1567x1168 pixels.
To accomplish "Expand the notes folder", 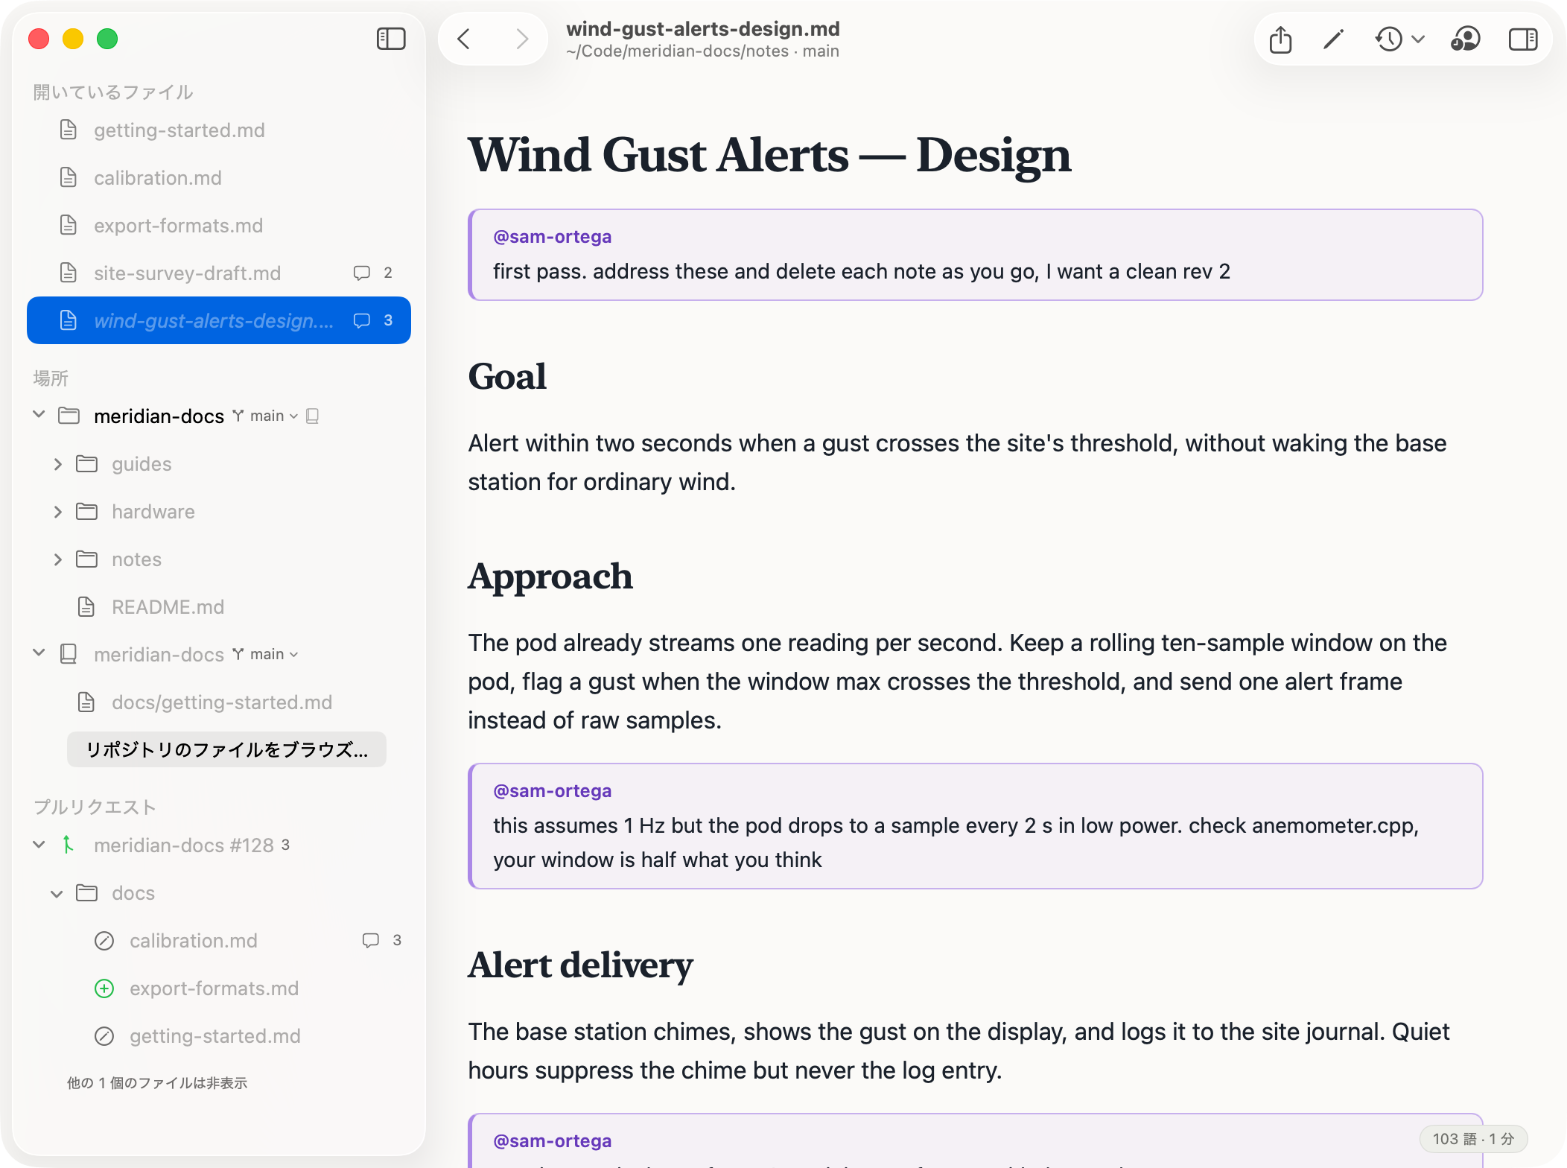I will click(x=58, y=559).
